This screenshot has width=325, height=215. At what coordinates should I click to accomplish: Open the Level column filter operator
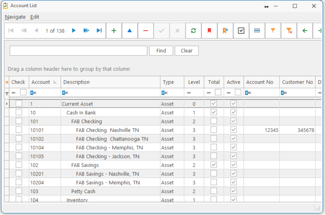[x=189, y=93]
